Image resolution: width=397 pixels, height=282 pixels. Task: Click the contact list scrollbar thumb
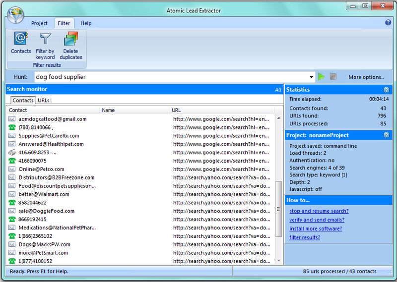click(278, 209)
